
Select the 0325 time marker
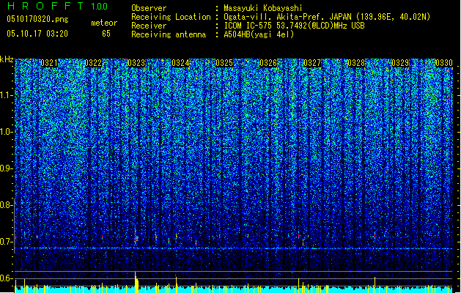pyautogui.click(x=224, y=63)
